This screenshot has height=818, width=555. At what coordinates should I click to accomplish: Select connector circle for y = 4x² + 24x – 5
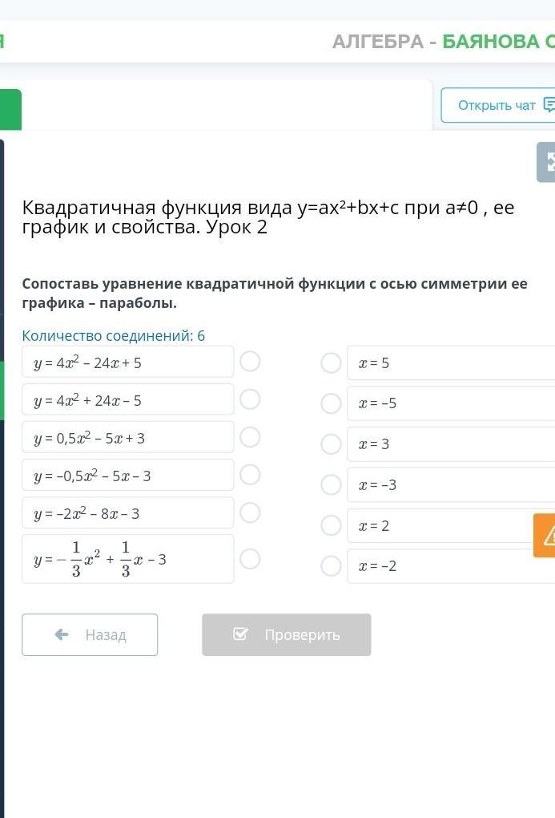250,399
